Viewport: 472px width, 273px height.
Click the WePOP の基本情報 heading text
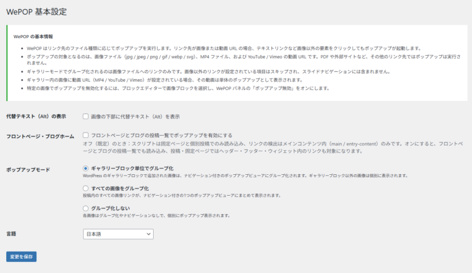[33, 37]
